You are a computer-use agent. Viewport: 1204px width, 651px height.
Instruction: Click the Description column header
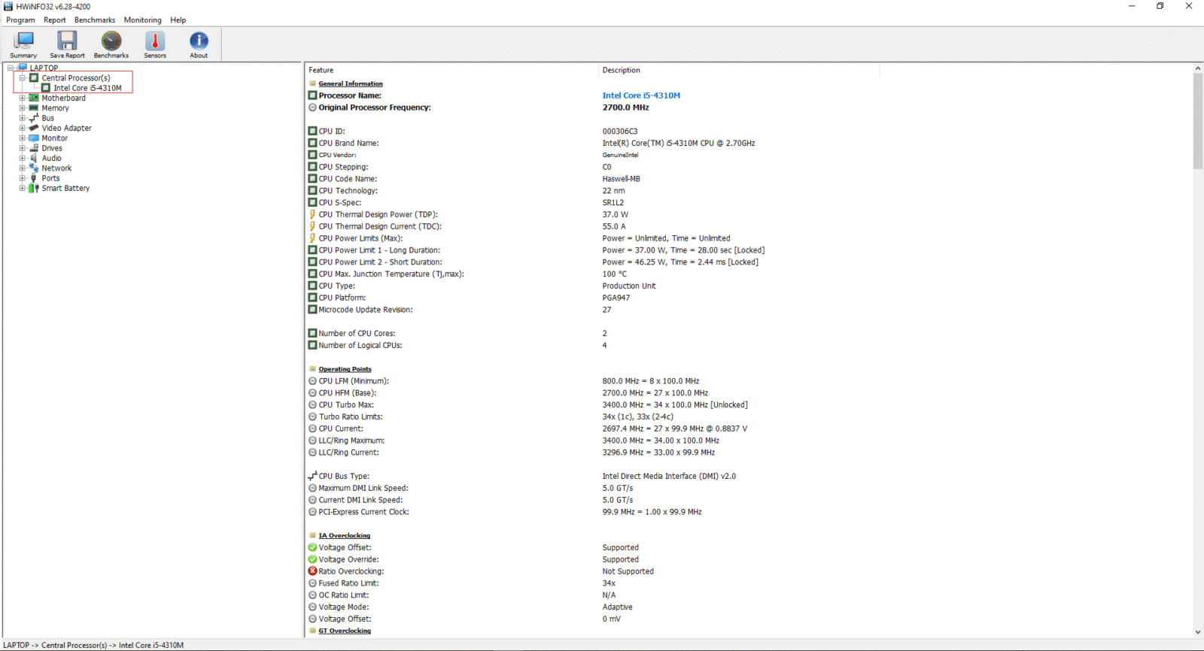click(621, 70)
